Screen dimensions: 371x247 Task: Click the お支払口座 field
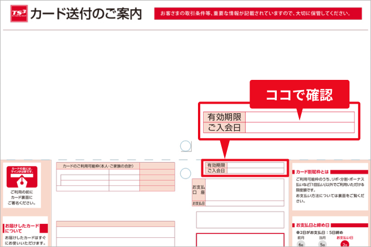(x=238, y=190)
